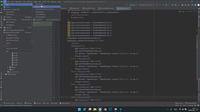The height and width of the screenshot is (112, 200).
Task: Click Save All in File menu
Action: [18, 28]
